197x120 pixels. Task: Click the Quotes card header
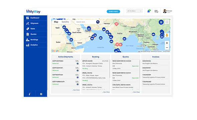tap(126, 57)
